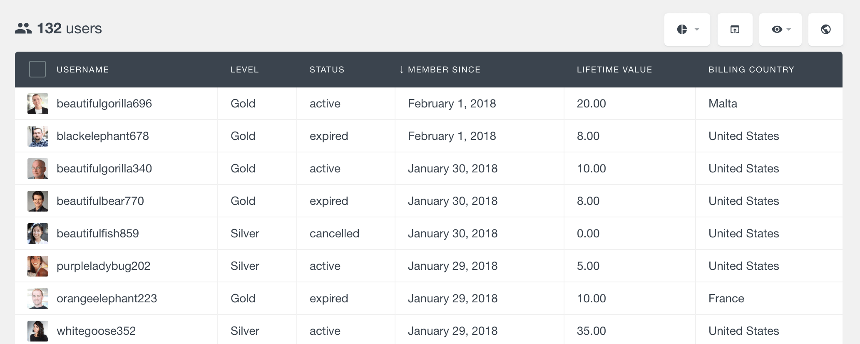Open avatar of orangeelephant223
860x344 pixels.
38,299
